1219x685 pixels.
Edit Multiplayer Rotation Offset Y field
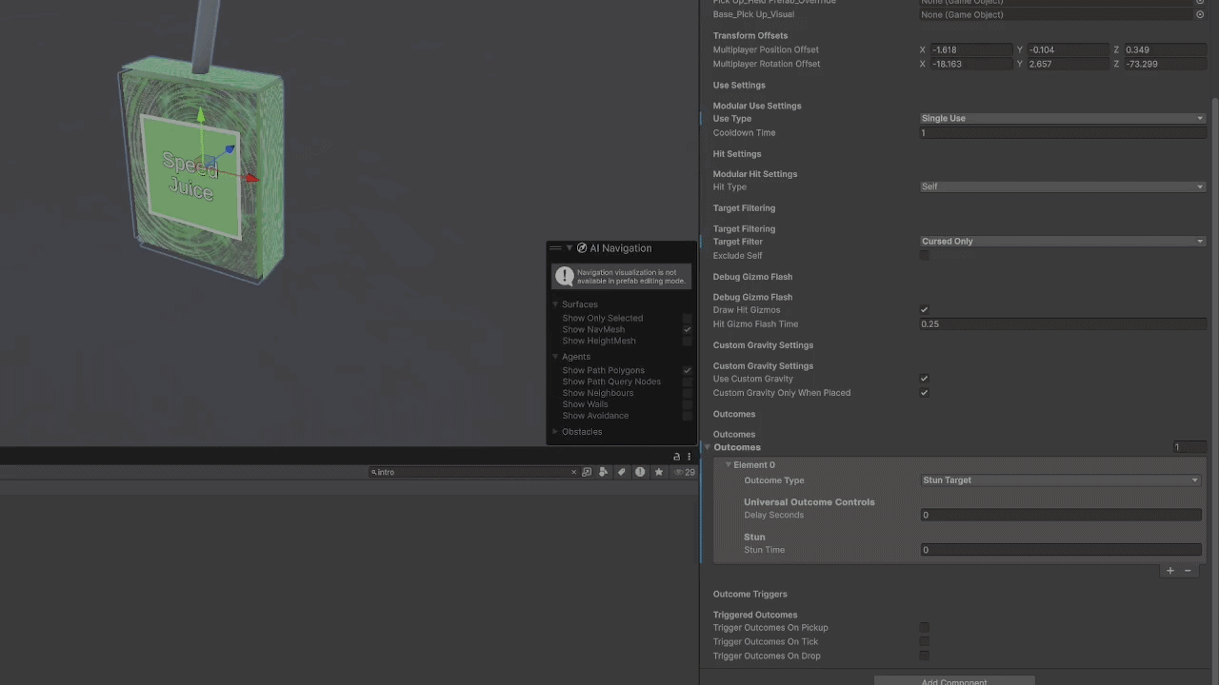(x=1068, y=64)
